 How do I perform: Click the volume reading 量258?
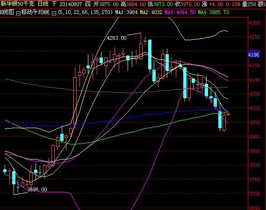(x=249, y=4)
